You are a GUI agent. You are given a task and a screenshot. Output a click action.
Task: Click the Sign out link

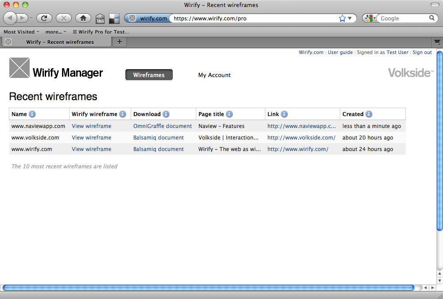[x=422, y=52]
